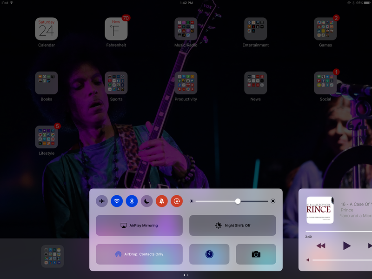The height and width of the screenshot is (279, 372).
Task: Adjust the music volume slider
Action: click(x=342, y=260)
